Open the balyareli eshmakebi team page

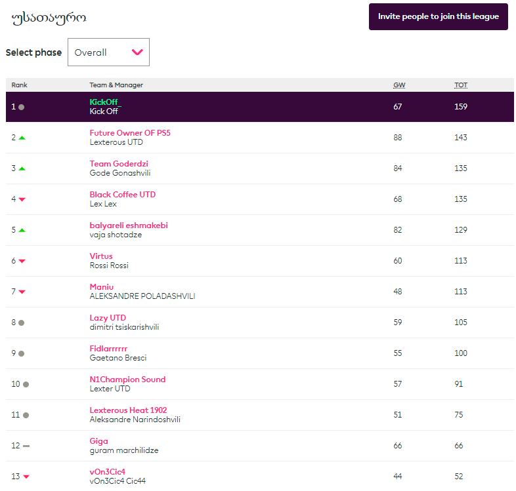(x=129, y=226)
